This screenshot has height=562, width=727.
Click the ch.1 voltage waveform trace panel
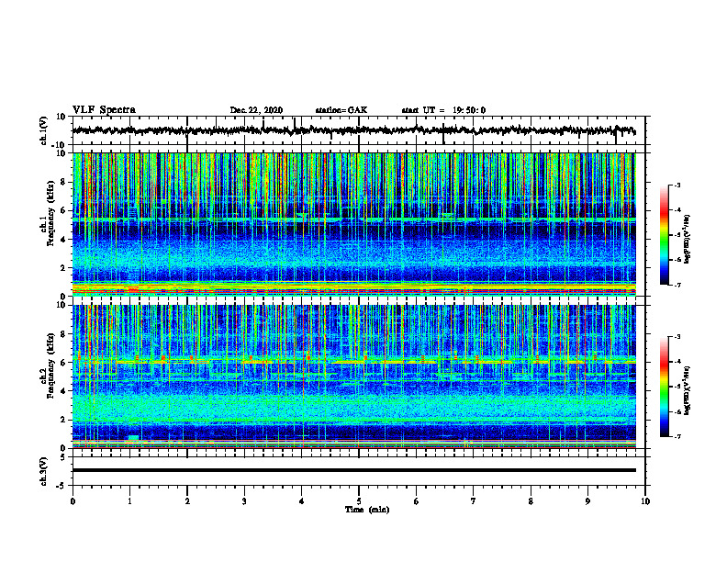[x=359, y=130]
